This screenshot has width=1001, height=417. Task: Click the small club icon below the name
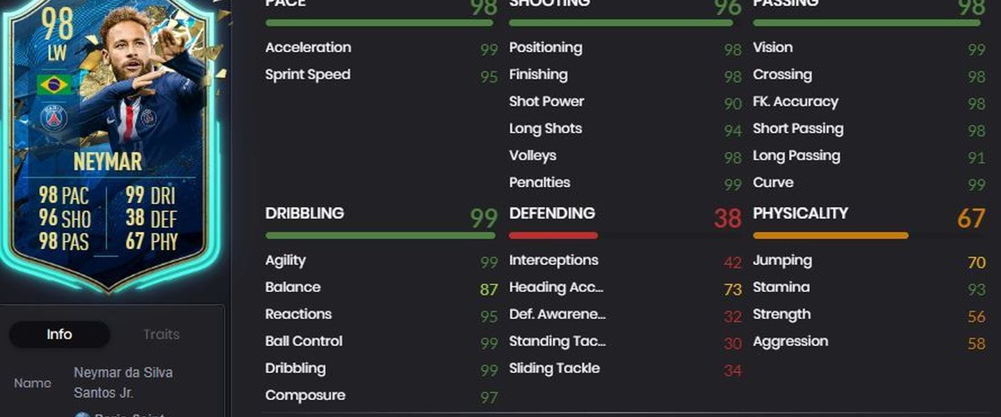pos(83,415)
